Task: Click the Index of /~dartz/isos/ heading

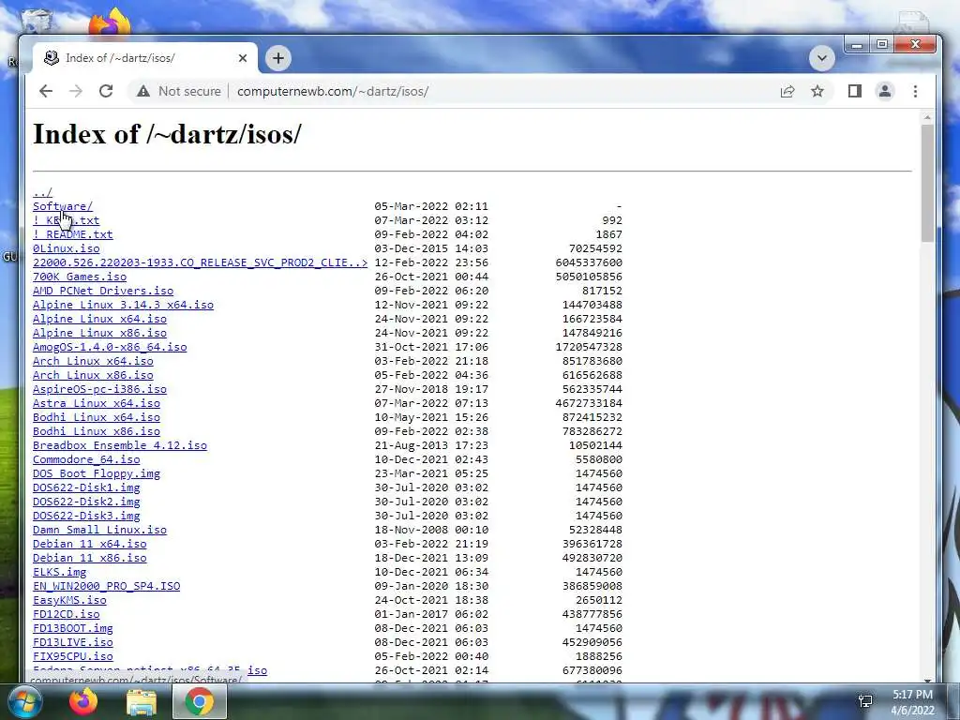Action: [x=167, y=134]
